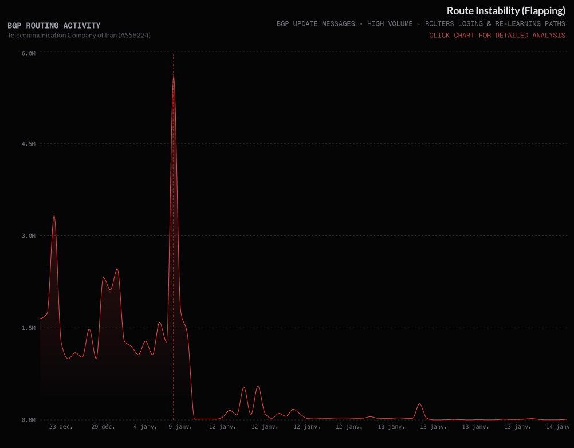This screenshot has width=574, height=448.
Task: Select the Route Instability (Flapping) title
Action: (506, 11)
